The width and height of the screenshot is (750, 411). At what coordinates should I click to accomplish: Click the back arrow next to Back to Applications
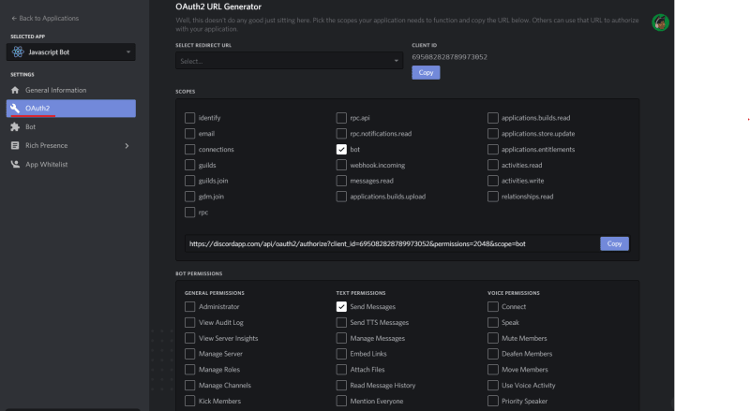pyautogui.click(x=14, y=18)
